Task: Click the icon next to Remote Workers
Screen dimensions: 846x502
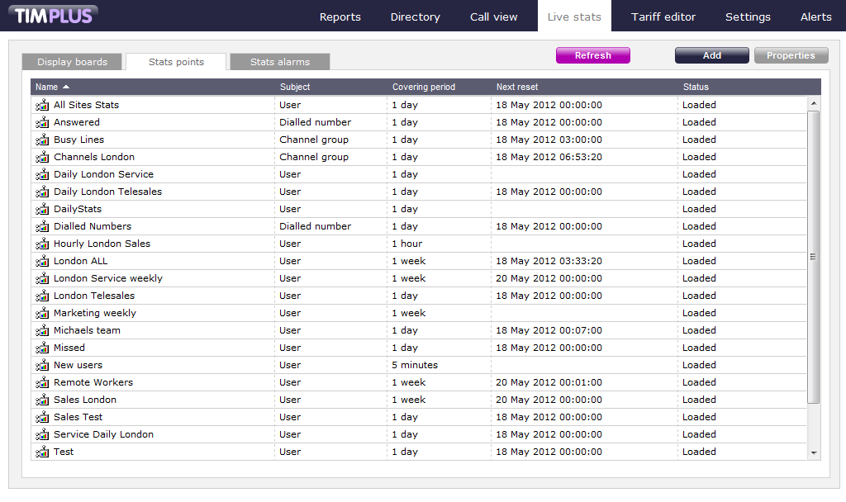Action: [x=42, y=382]
